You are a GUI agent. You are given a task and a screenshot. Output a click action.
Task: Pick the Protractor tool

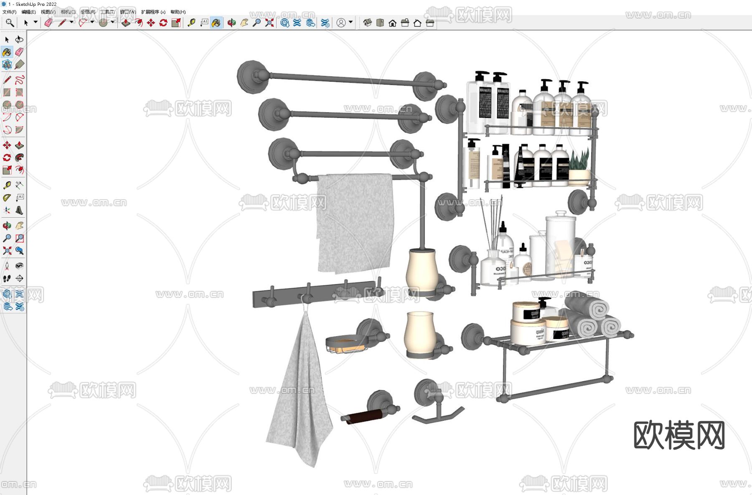7,198
